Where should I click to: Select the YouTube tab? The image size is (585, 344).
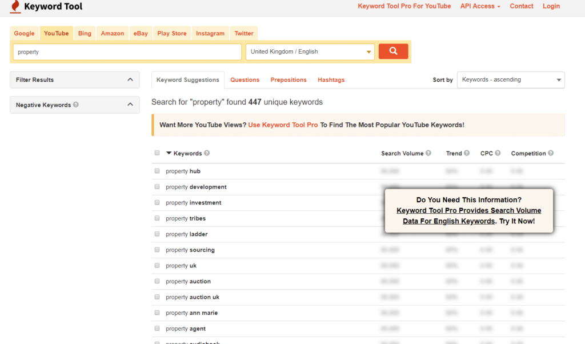(57, 33)
